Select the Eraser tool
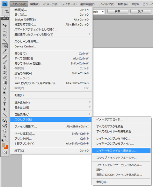This screenshot has width=153, height=187. point(5,77)
